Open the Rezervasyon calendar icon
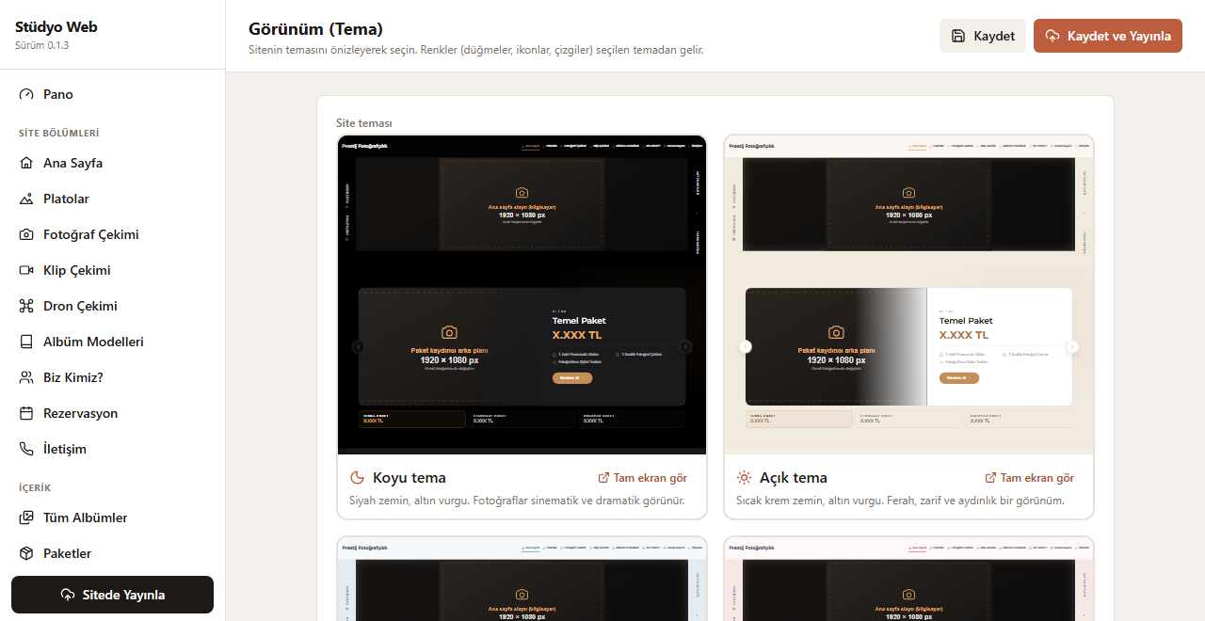The height and width of the screenshot is (621, 1205). 26,413
